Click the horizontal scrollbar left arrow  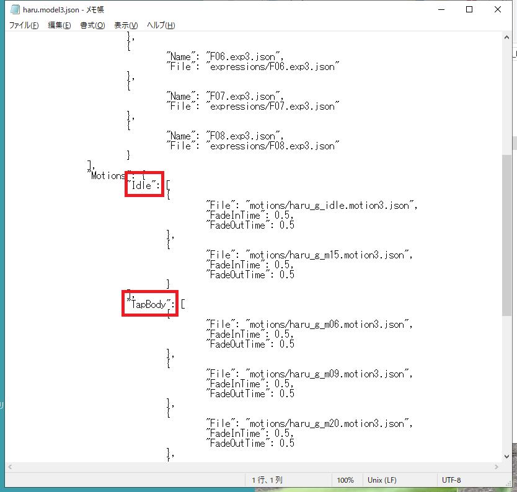(10, 467)
